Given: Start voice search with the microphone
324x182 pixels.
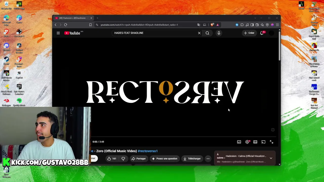Looking at the screenshot, I should 219,33.
